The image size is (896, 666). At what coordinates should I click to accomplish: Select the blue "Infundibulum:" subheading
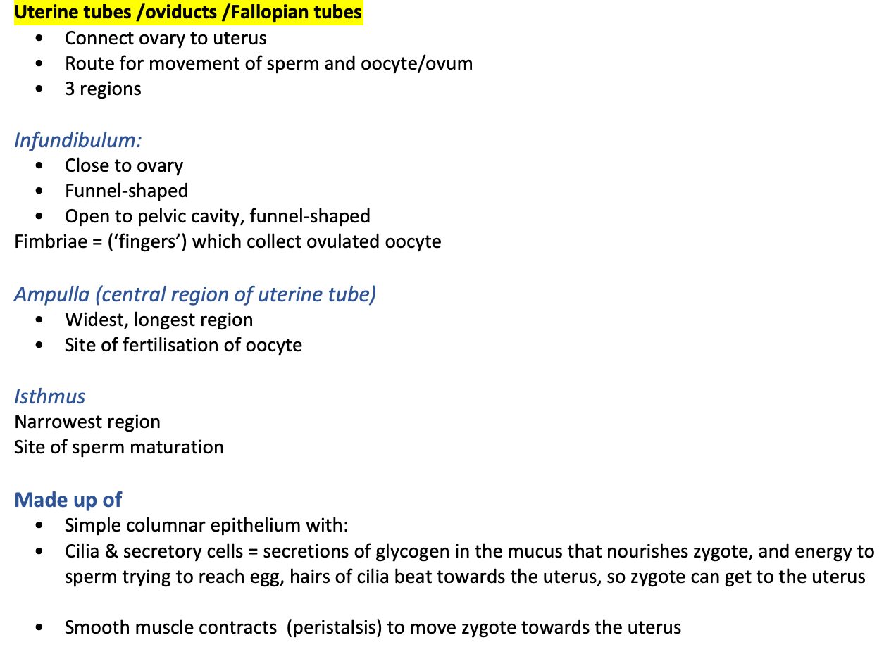(x=77, y=140)
